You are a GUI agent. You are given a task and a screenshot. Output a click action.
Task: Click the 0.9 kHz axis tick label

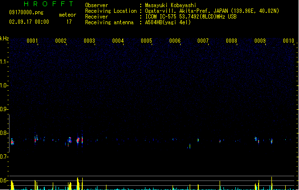click(x=4, y=109)
